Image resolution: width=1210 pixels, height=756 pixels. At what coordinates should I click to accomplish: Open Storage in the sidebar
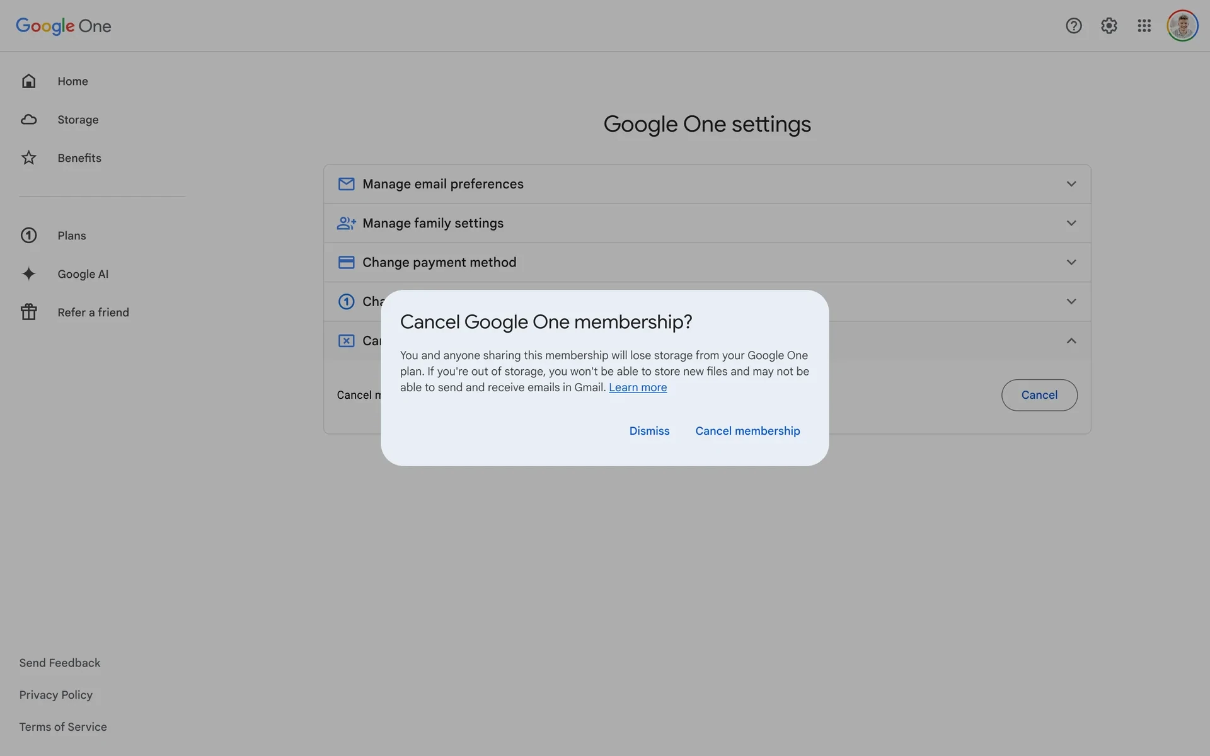pos(78,120)
